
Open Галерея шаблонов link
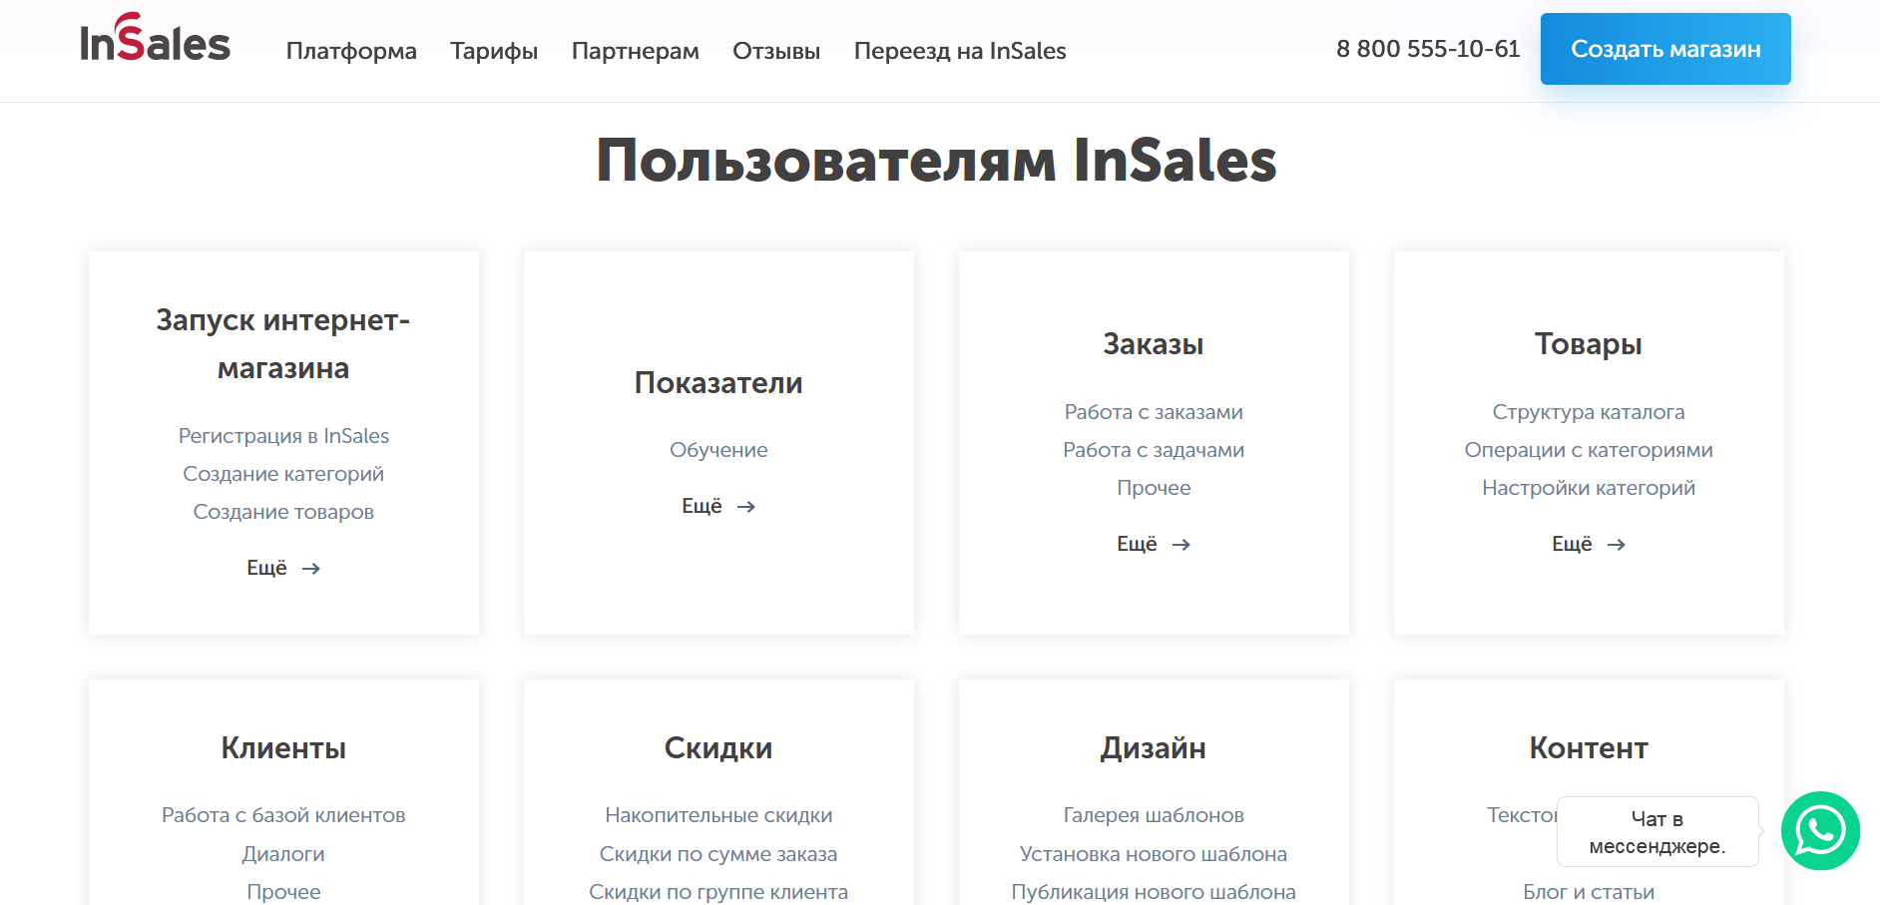1154,815
